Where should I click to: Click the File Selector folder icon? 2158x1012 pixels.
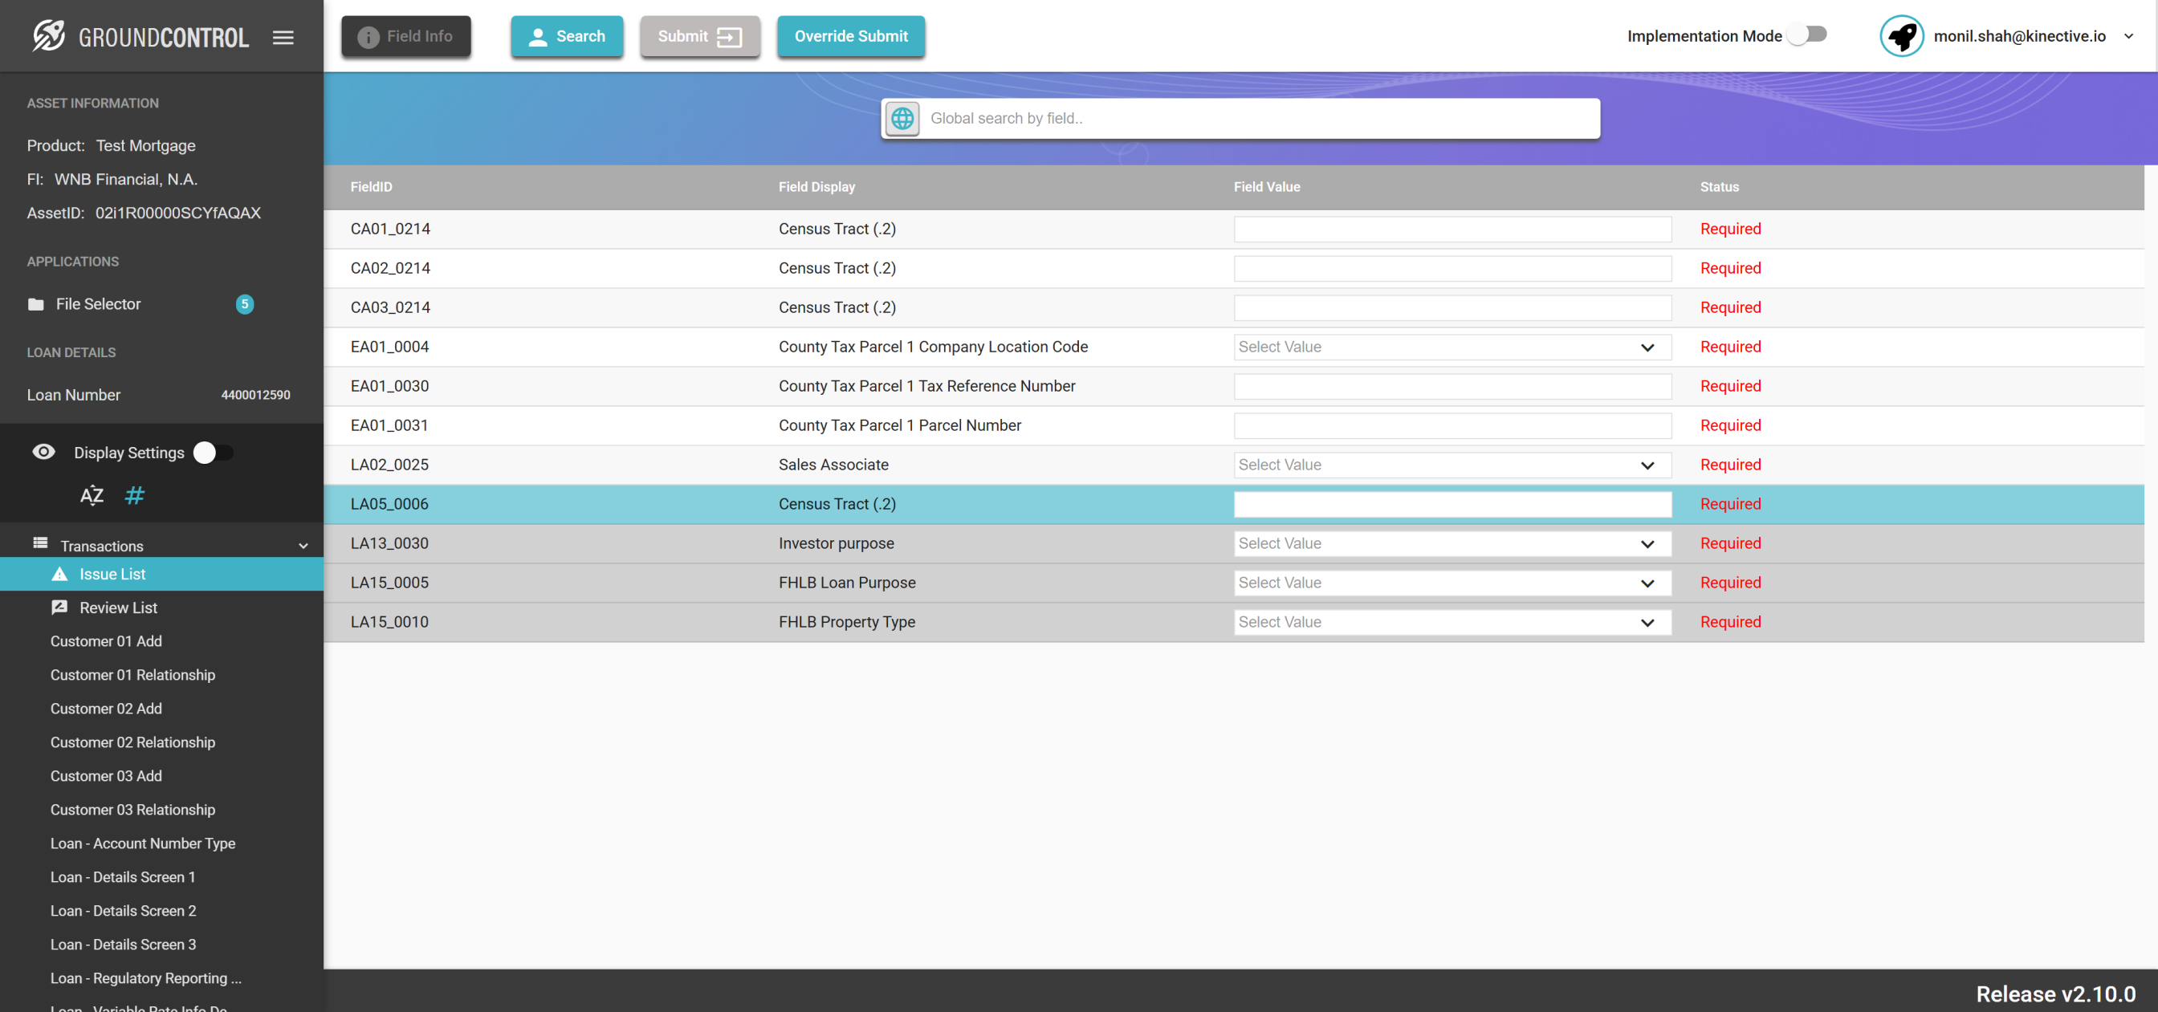[x=35, y=304]
